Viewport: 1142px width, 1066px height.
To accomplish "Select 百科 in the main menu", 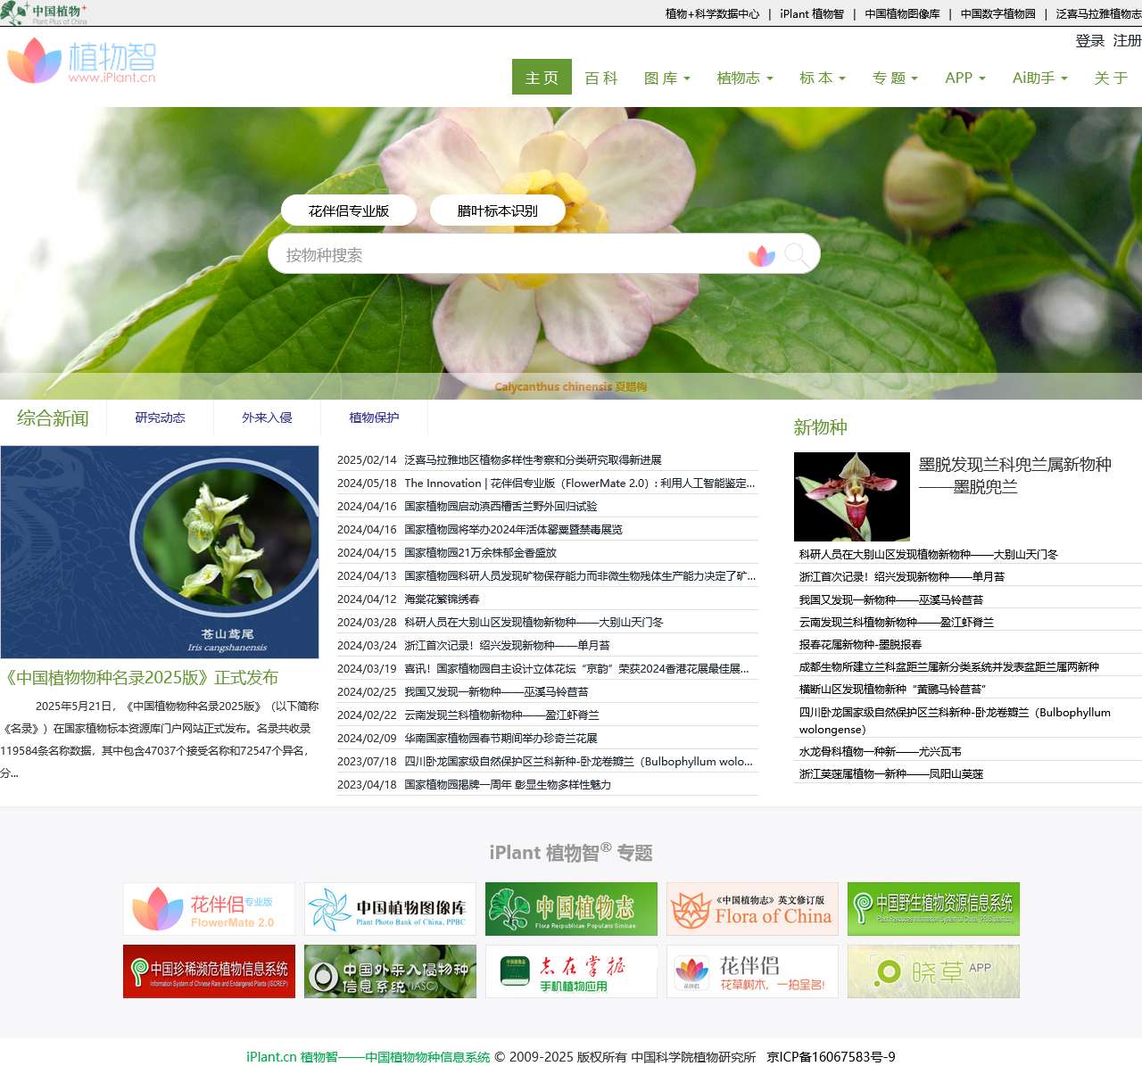I will 601,78.
